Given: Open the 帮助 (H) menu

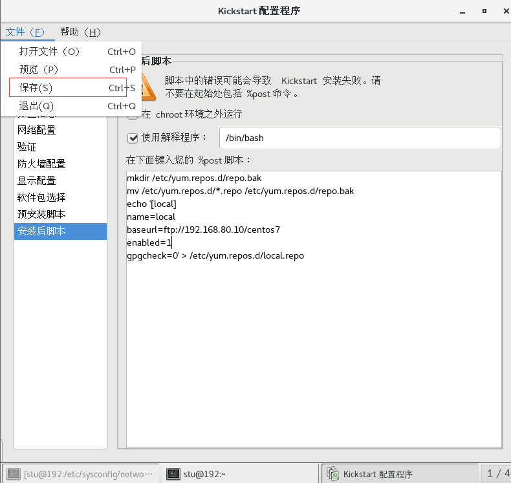Looking at the screenshot, I should (80, 32).
